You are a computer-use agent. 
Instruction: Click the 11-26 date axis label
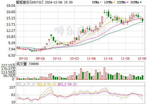tap(125, 58)
